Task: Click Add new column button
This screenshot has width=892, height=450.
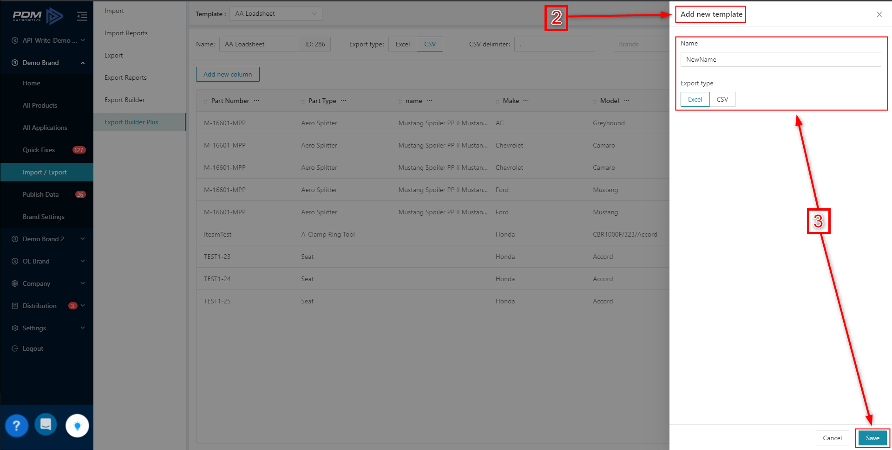Action: tap(228, 74)
